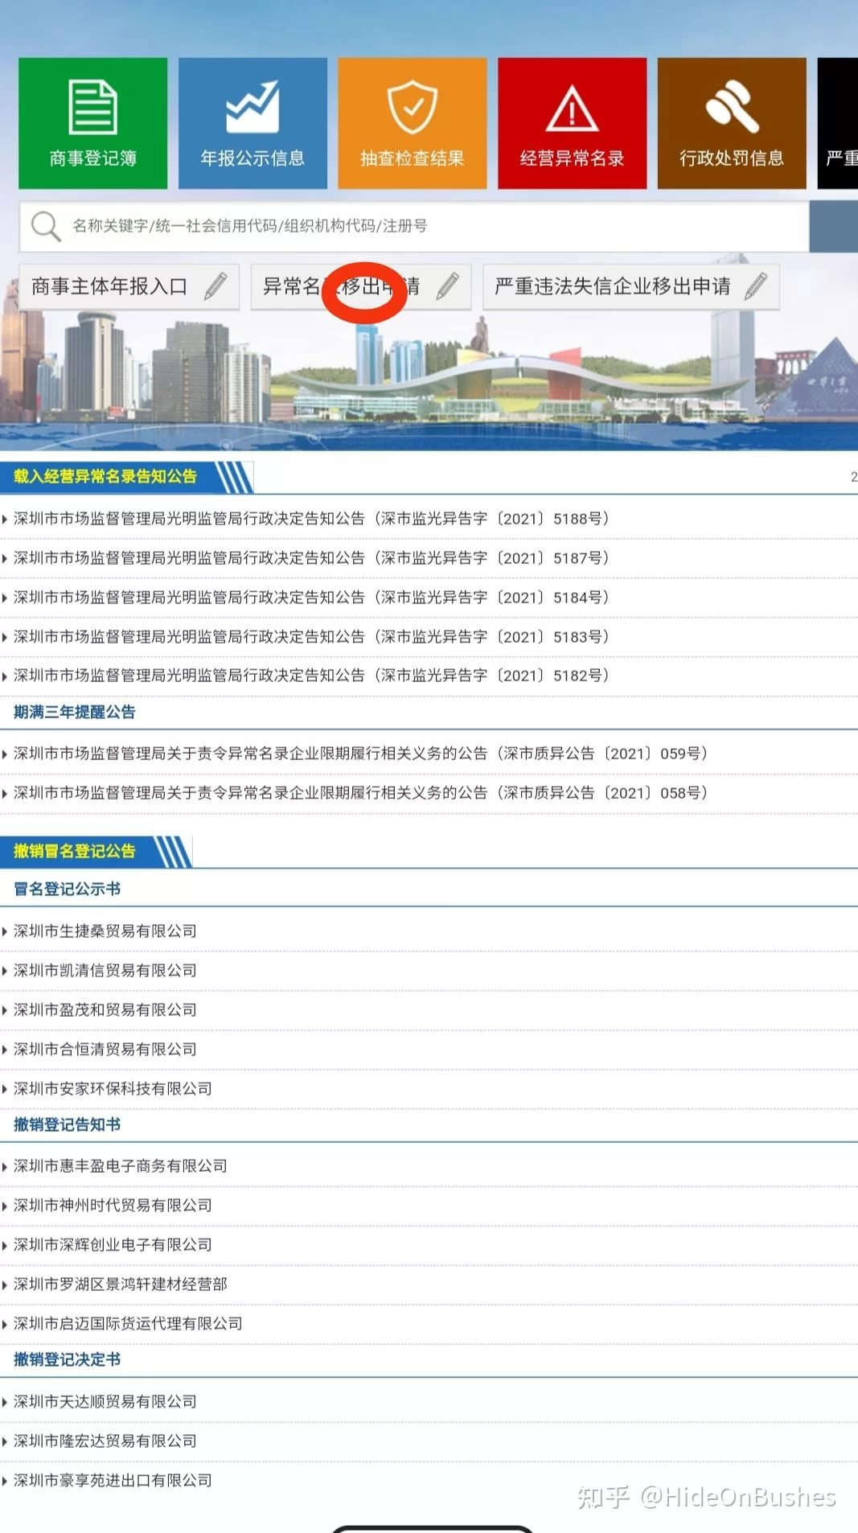Open the 行政处罚信息 gavel tile
Screen dimensions: 858x1533
coord(731,123)
